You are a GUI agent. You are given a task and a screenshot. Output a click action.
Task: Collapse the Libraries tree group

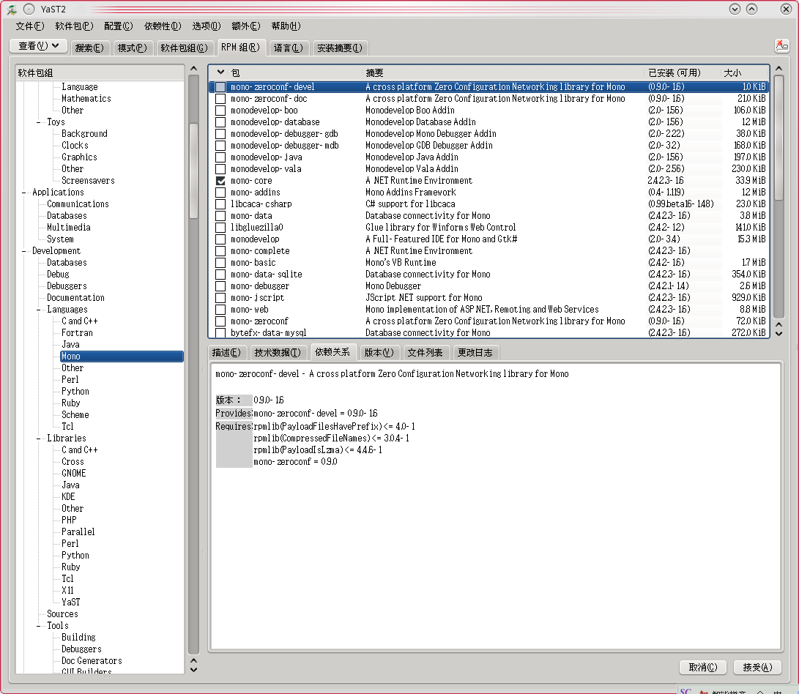pyautogui.click(x=39, y=439)
